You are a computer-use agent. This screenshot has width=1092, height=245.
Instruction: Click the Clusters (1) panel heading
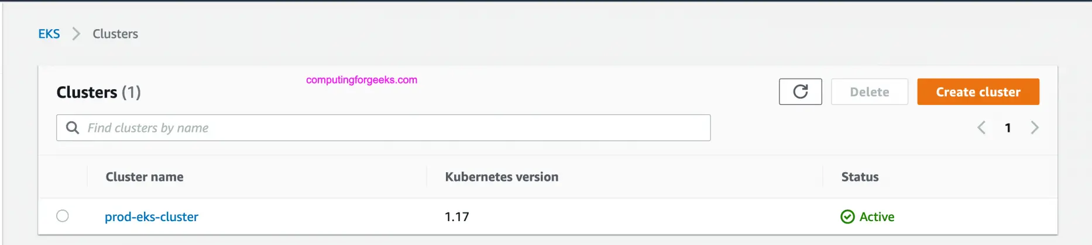click(x=98, y=92)
